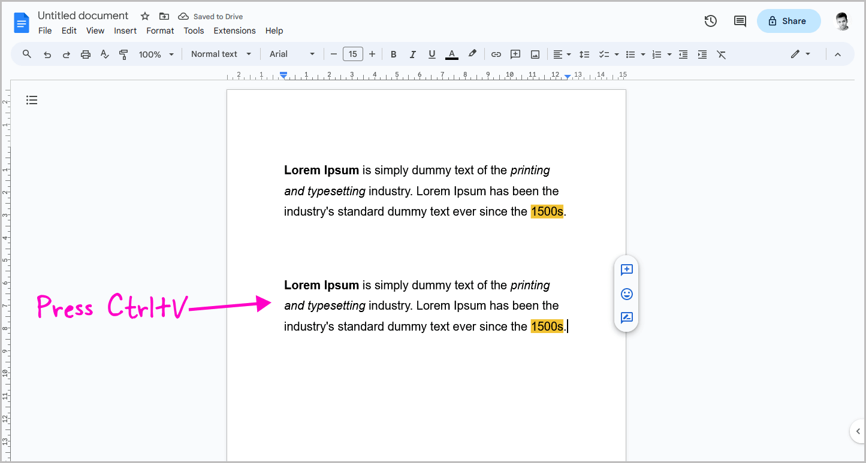This screenshot has width=866, height=463.
Task: Insert an image
Action: (534, 54)
